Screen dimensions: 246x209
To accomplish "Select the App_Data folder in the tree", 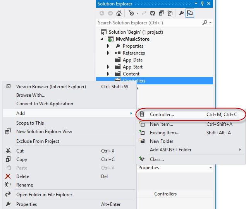I will click(132, 60).
